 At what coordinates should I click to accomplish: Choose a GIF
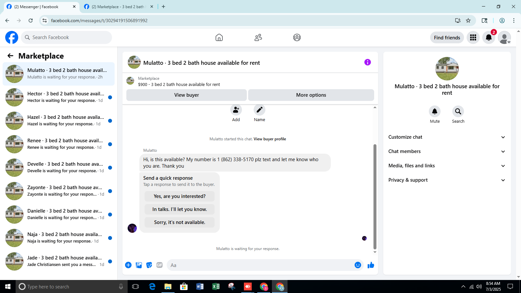pos(160,265)
